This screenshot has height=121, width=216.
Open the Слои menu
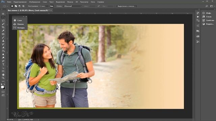[45, 2]
